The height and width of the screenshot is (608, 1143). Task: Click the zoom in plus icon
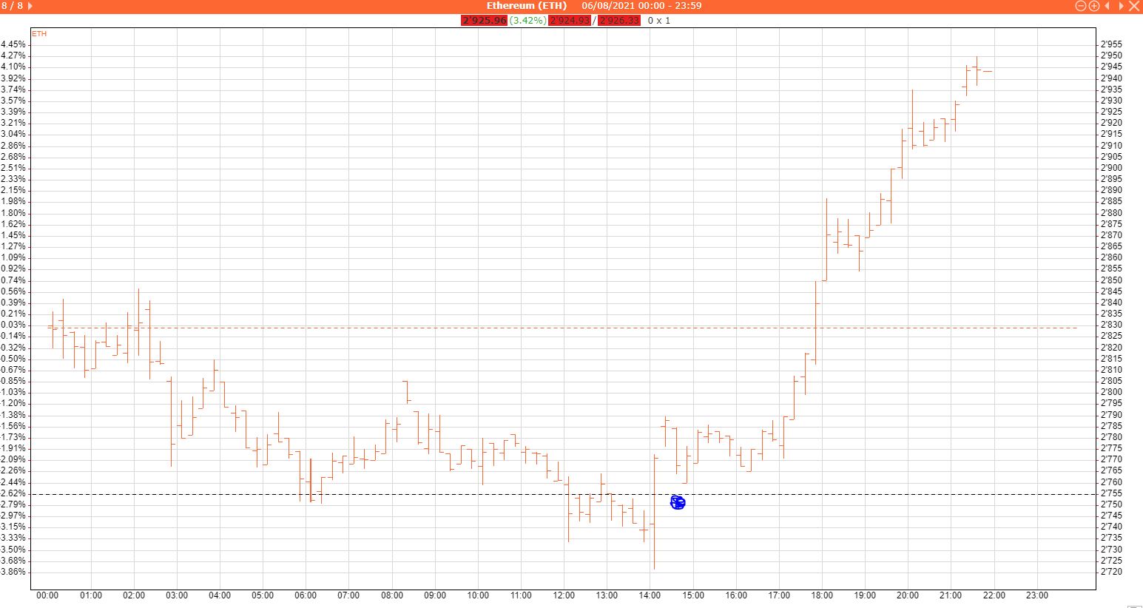[1093, 6]
